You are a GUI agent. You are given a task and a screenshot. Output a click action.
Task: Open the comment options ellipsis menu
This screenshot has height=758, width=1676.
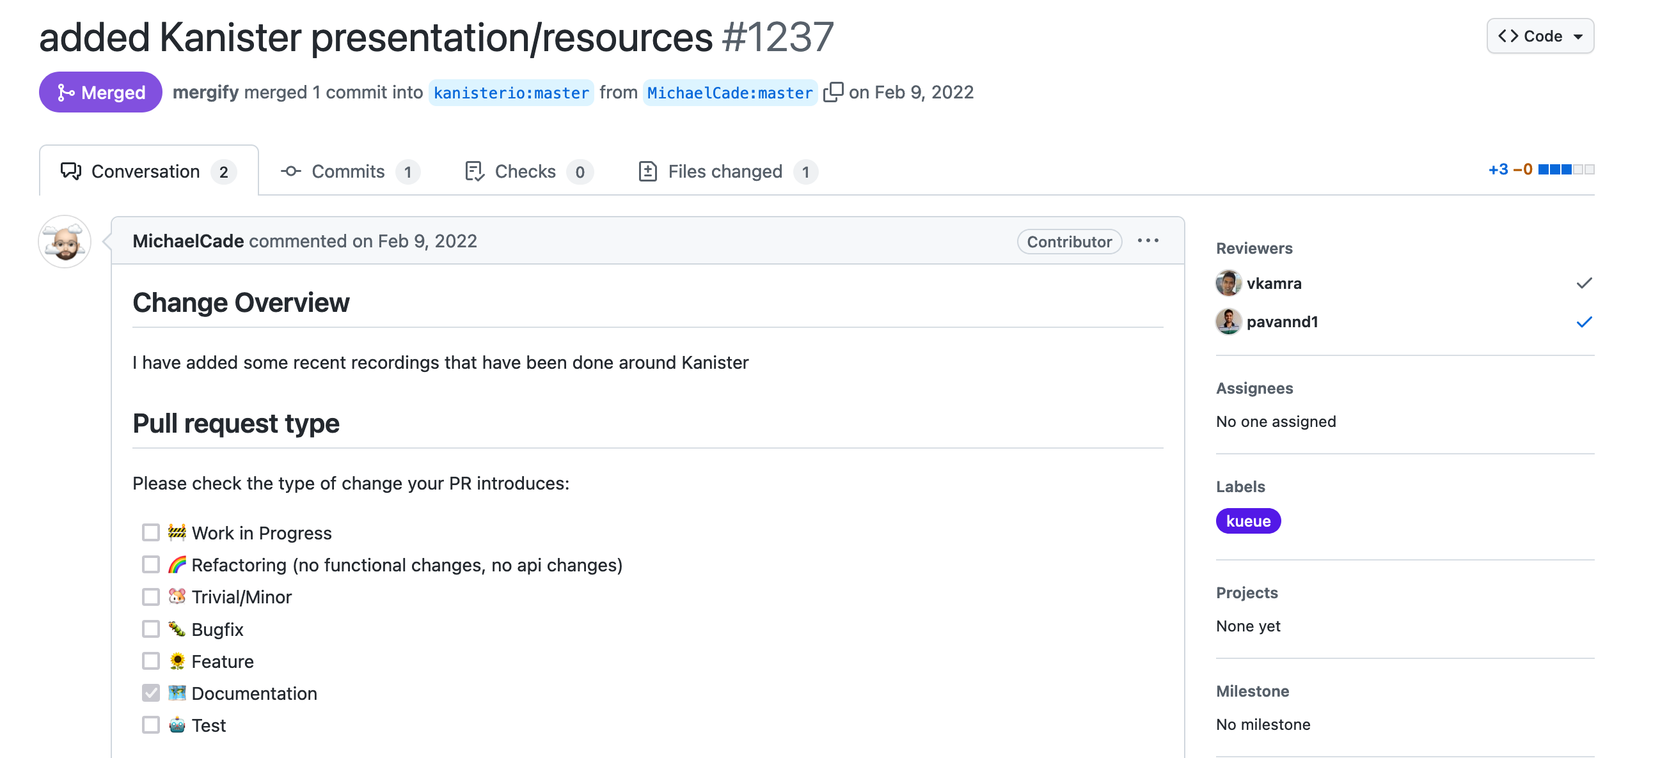pyautogui.click(x=1148, y=241)
